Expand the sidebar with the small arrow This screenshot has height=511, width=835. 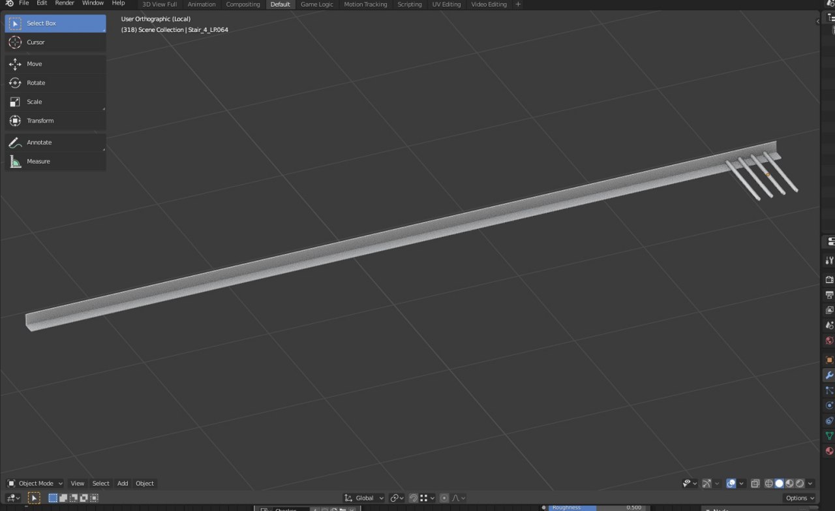(x=817, y=22)
